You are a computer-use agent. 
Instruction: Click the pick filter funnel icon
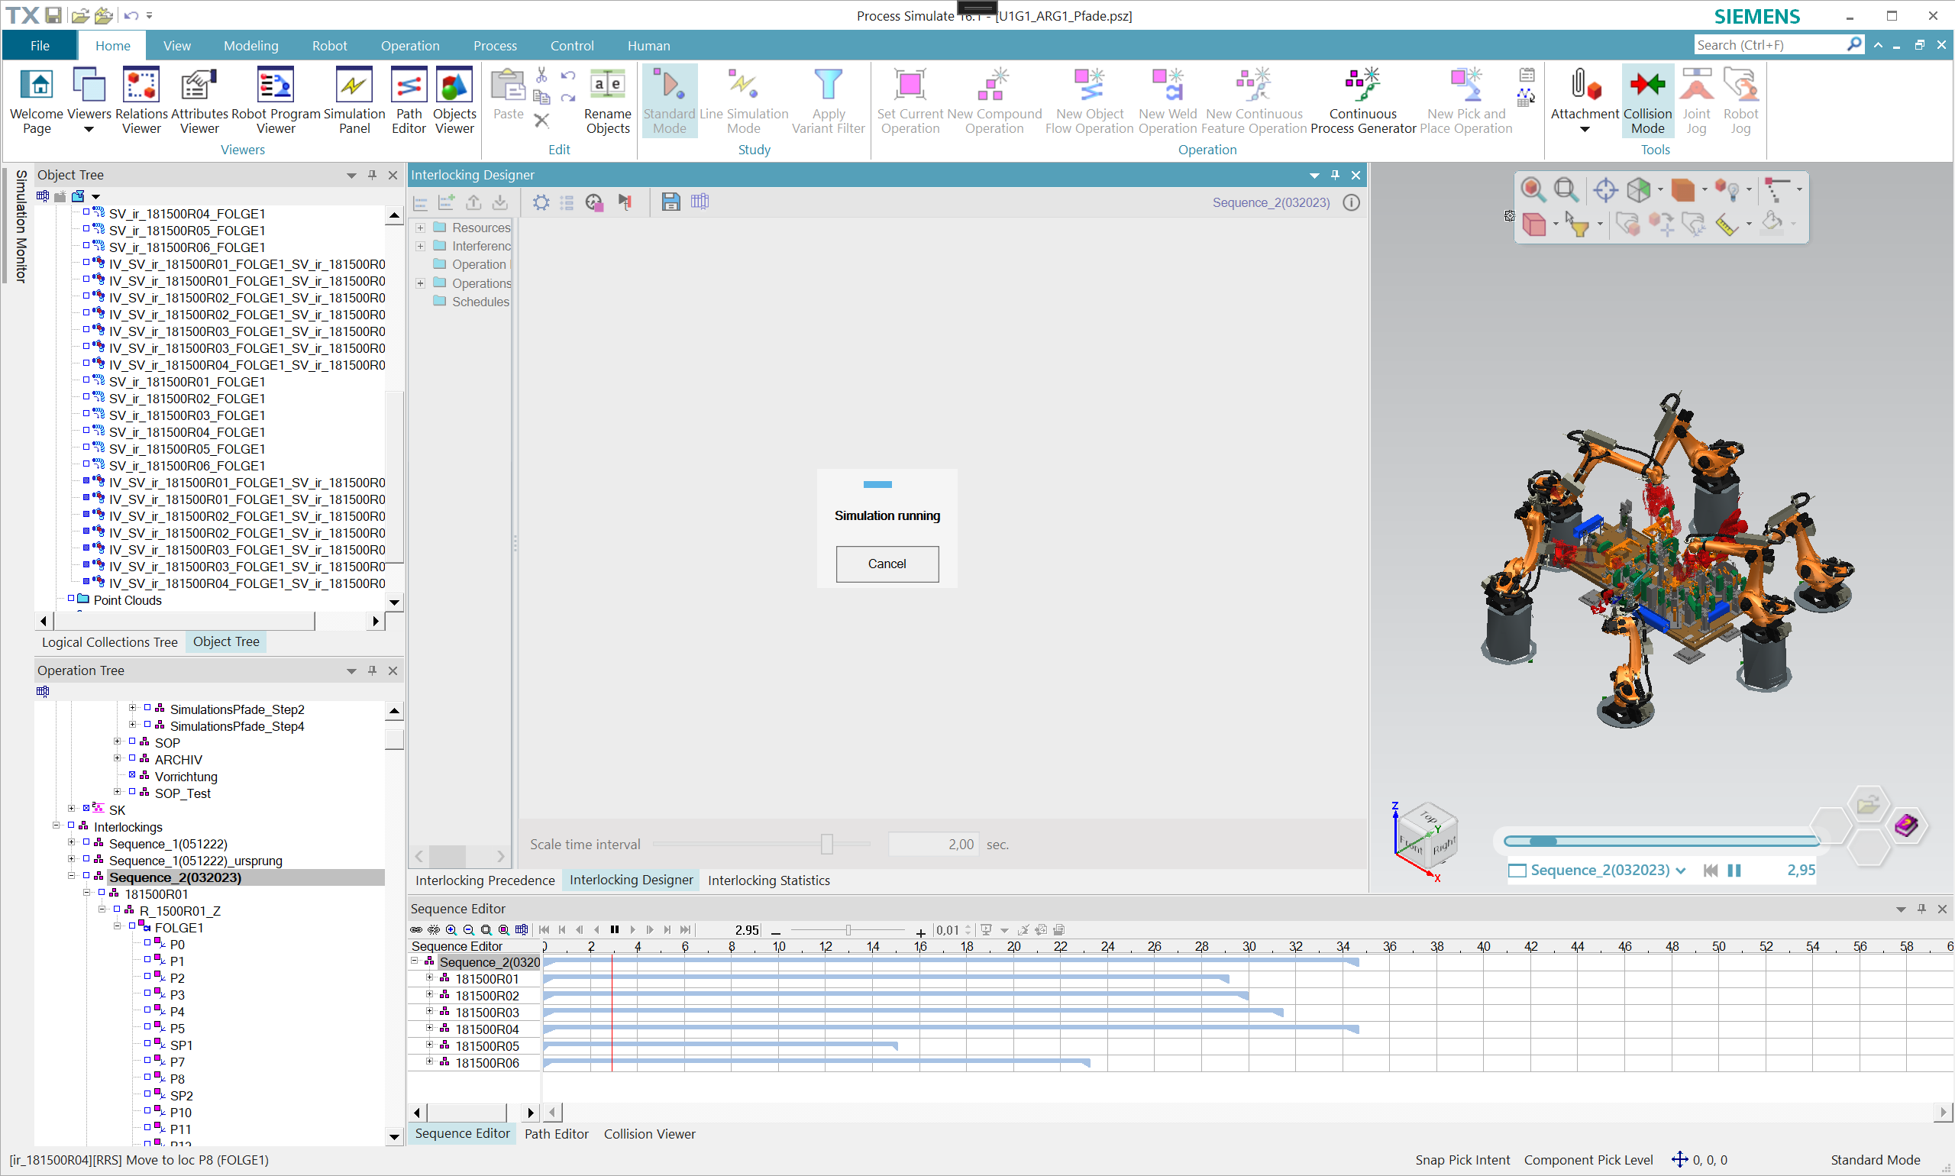click(x=1578, y=225)
